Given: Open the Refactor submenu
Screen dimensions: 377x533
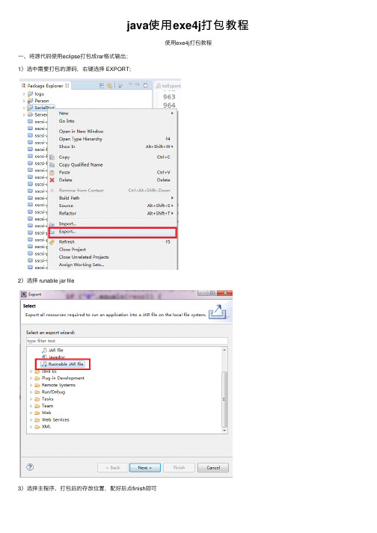Looking at the screenshot, I should coord(112,214).
